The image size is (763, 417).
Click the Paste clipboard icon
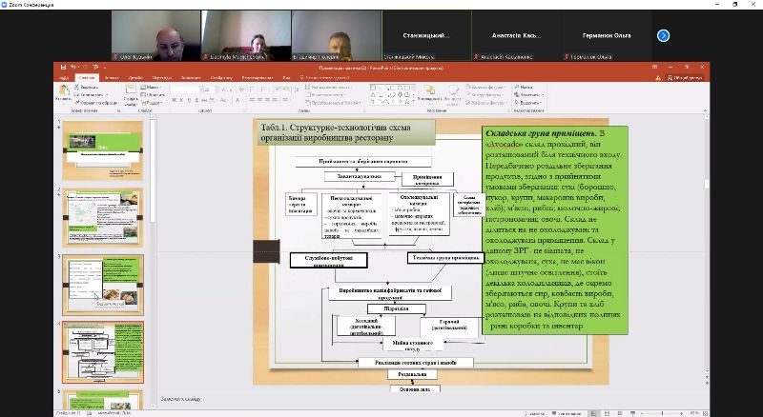[x=64, y=90]
